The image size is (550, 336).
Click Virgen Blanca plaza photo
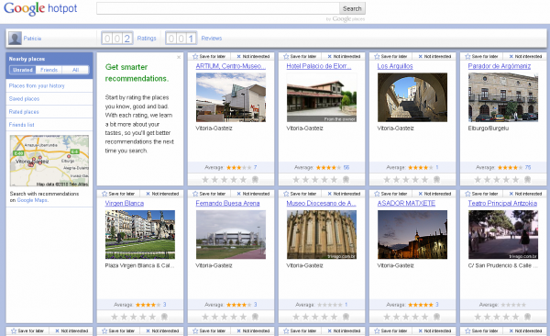[x=140, y=234]
